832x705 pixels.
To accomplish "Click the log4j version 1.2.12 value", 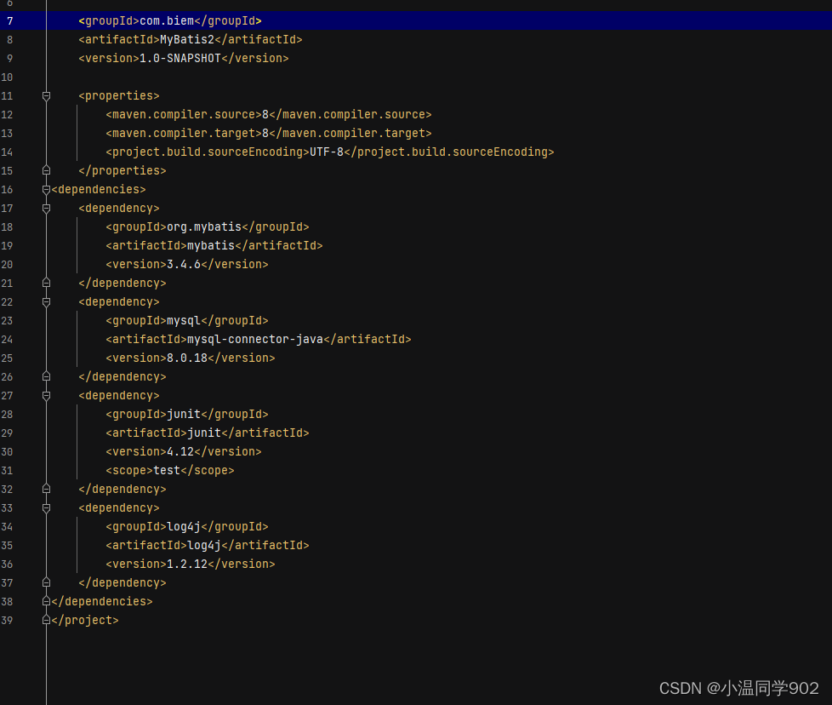I will tap(196, 564).
